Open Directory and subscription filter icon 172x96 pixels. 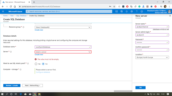[122, 11]
